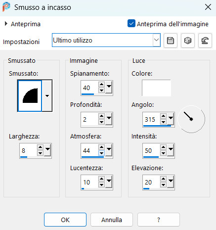Decrease Atmosfera value with down arrow
Viewport: 216px width, 230px height.
point(101,153)
